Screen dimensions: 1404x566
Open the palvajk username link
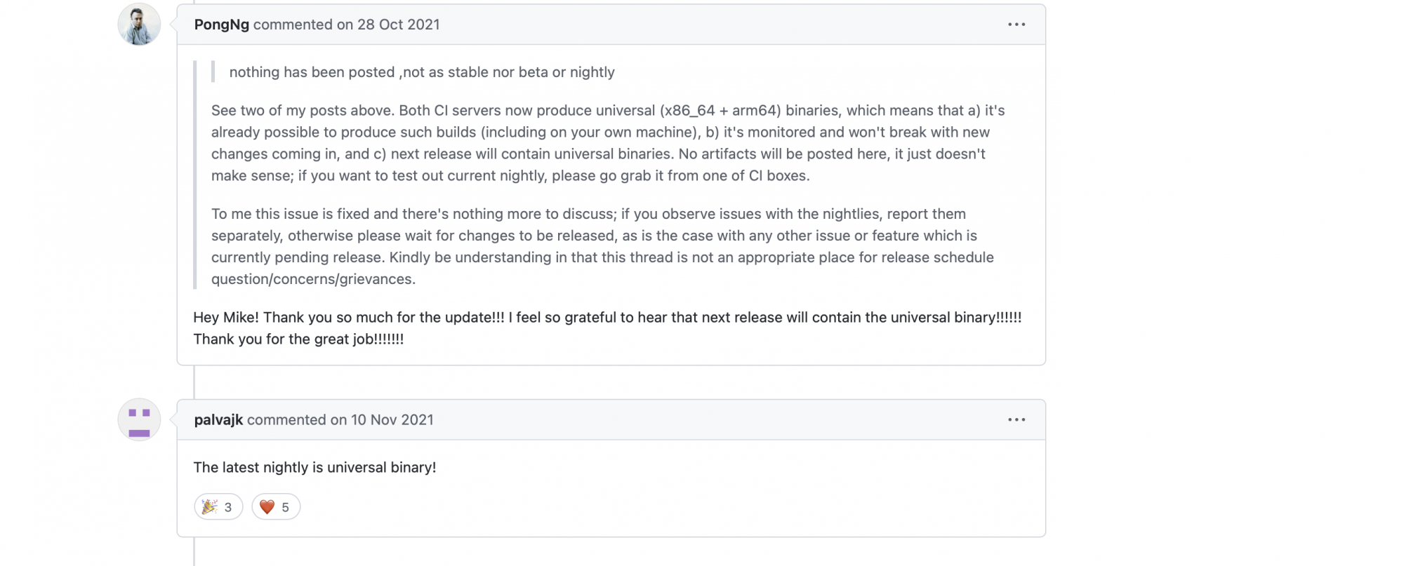[x=218, y=420]
